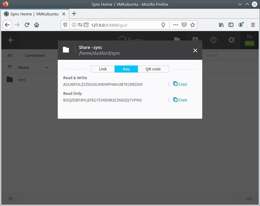The height and width of the screenshot is (206, 260).
Task: Sort by Name column header
Action: [23, 68]
